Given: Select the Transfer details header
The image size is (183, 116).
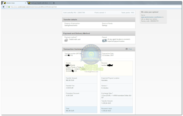Looking at the screenshot, I should pos(99,20).
